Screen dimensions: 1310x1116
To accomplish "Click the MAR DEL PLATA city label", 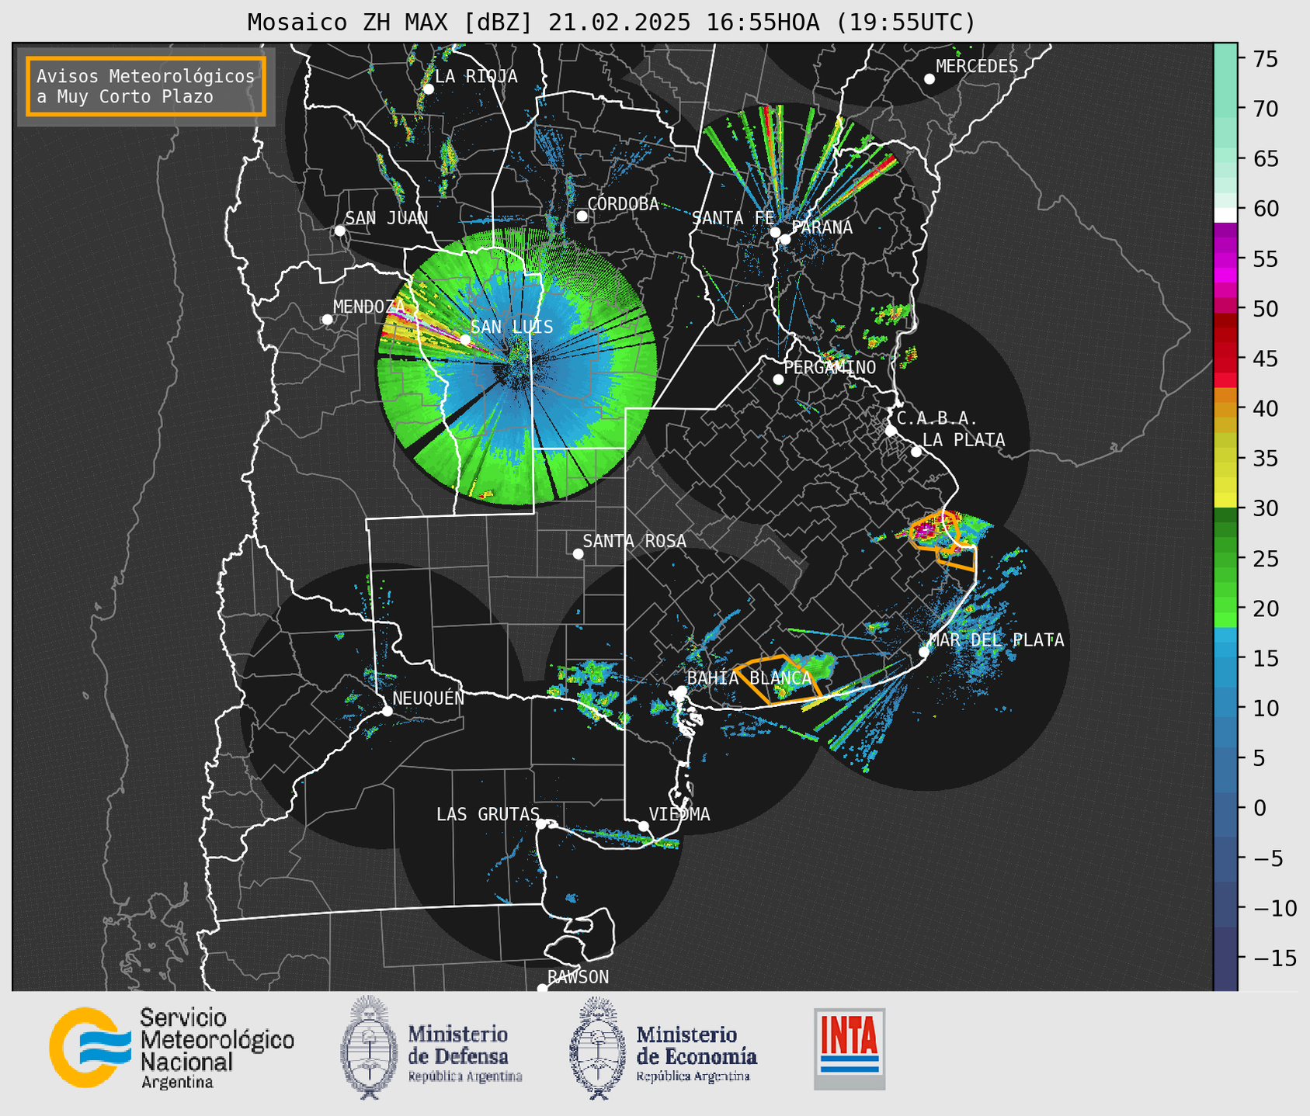I will pos(996,640).
